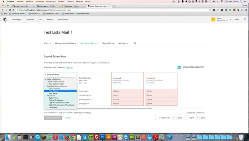Click the Google Translate extension icon
This screenshot has height=141, width=249.
242,10
